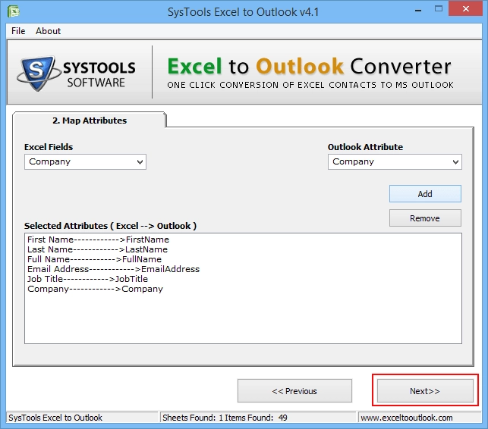Go back with the Previous button
Viewport: 488px width, 429px height.
[x=294, y=391]
